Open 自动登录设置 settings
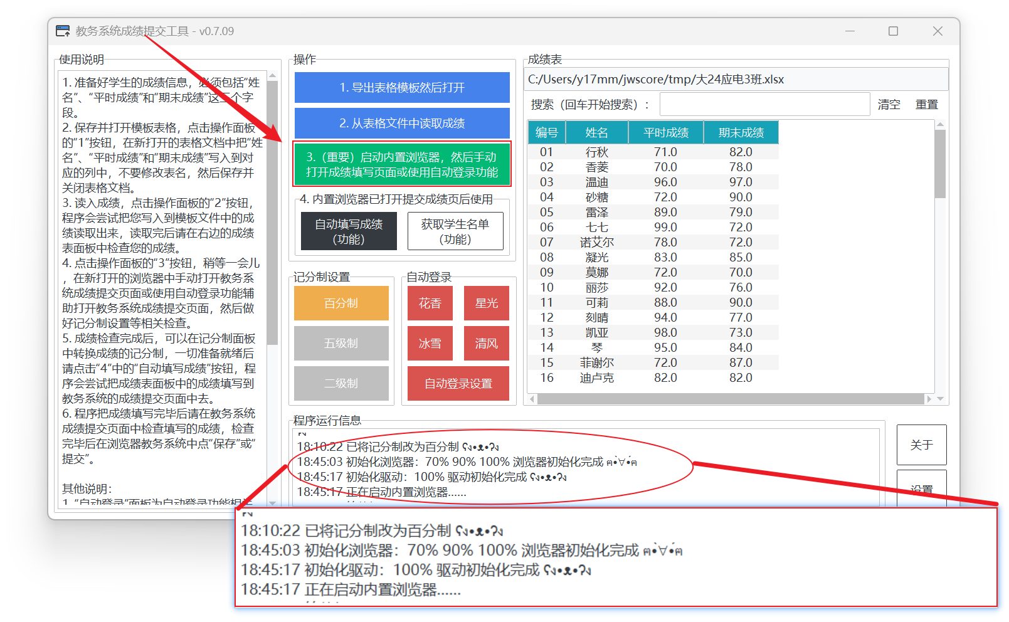 click(x=458, y=383)
